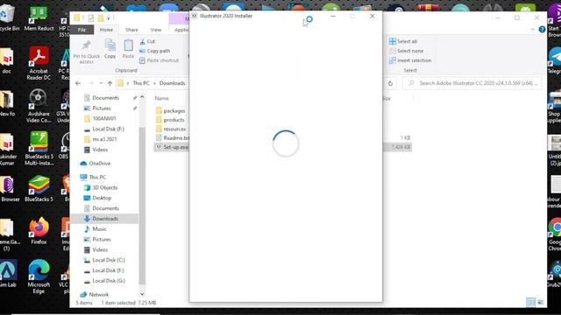The width and height of the screenshot is (561, 315).
Task: Click Paste shortcut in ribbon
Action: 159,60
